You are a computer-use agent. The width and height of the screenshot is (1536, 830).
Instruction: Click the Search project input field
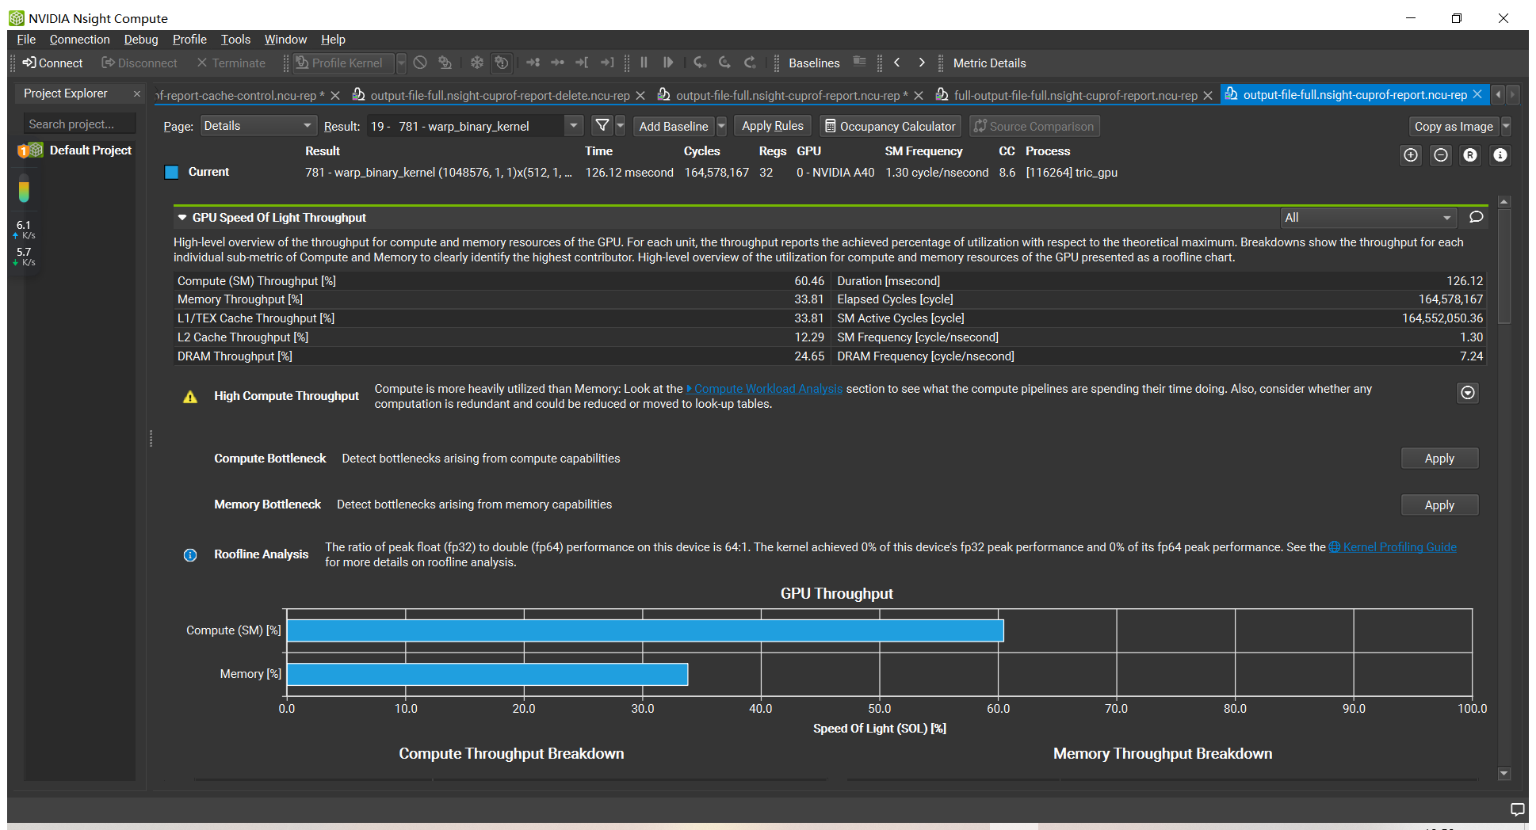pyautogui.click(x=78, y=124)
